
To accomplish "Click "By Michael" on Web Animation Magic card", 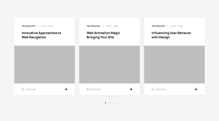I will (96, 89).
